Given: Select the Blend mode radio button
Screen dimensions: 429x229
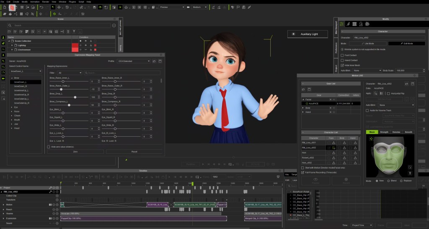Looking at the screenshot, I should [388, 181].
